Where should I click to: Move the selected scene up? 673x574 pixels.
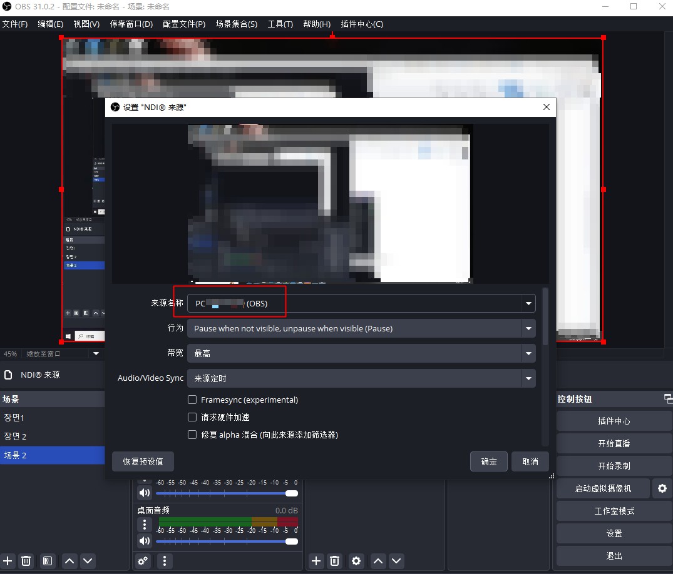click(69, 560)
